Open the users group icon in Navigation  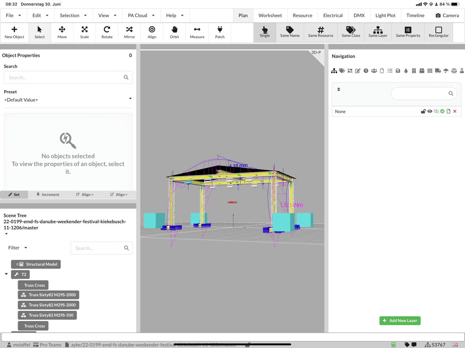374,71
